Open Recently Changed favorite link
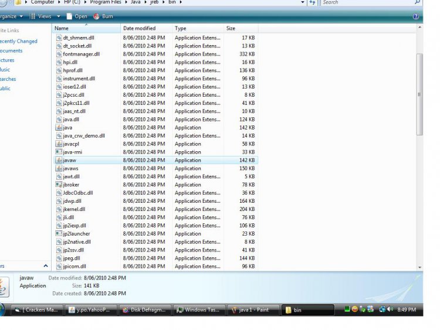This screenshot has width=440, height=330. pos(19,41)
